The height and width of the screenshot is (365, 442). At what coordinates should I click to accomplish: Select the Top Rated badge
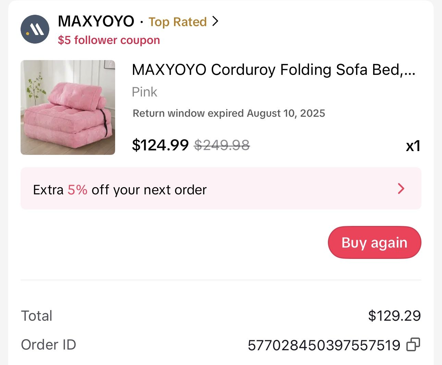(x=177, y=22)
